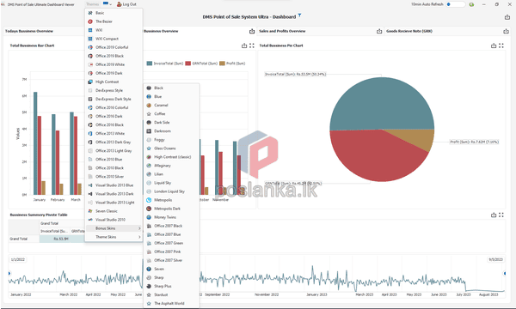This screenshot has height=309, width=516.
Task: Click the Log Out button
Action: (x=126, y=4)
